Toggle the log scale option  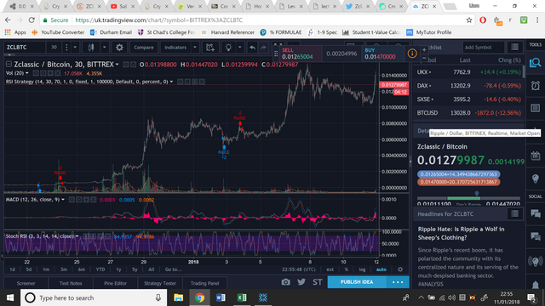tap(362, 269)
